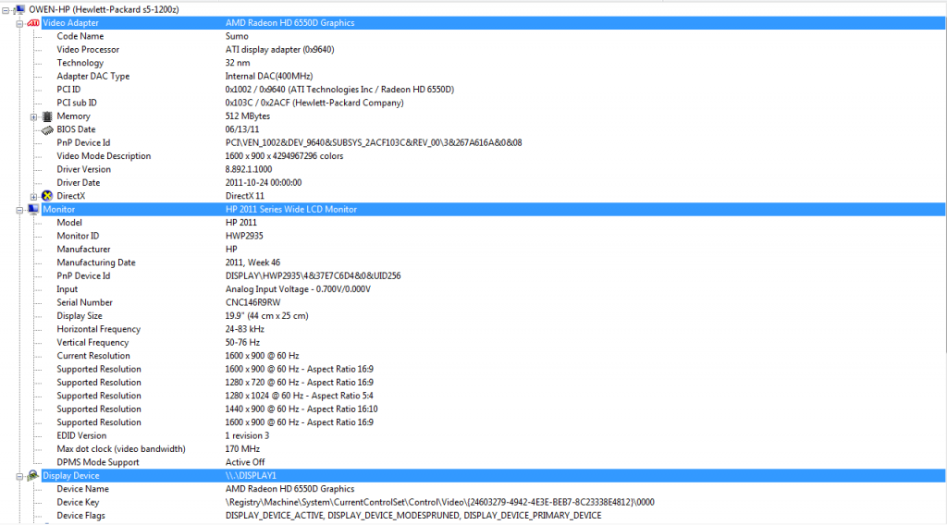The width and height of the screenshot is (947, 525).
Task: Click the ATI Video Adapter icon
Action: coord(33,23)
